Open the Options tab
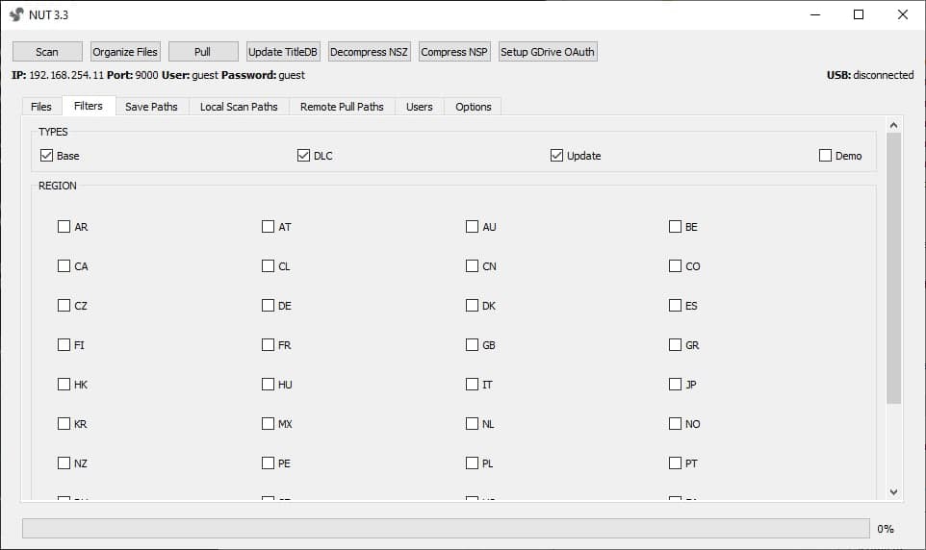Image resolution: width=926 pixels, height=550 pixels. [473, 107]
